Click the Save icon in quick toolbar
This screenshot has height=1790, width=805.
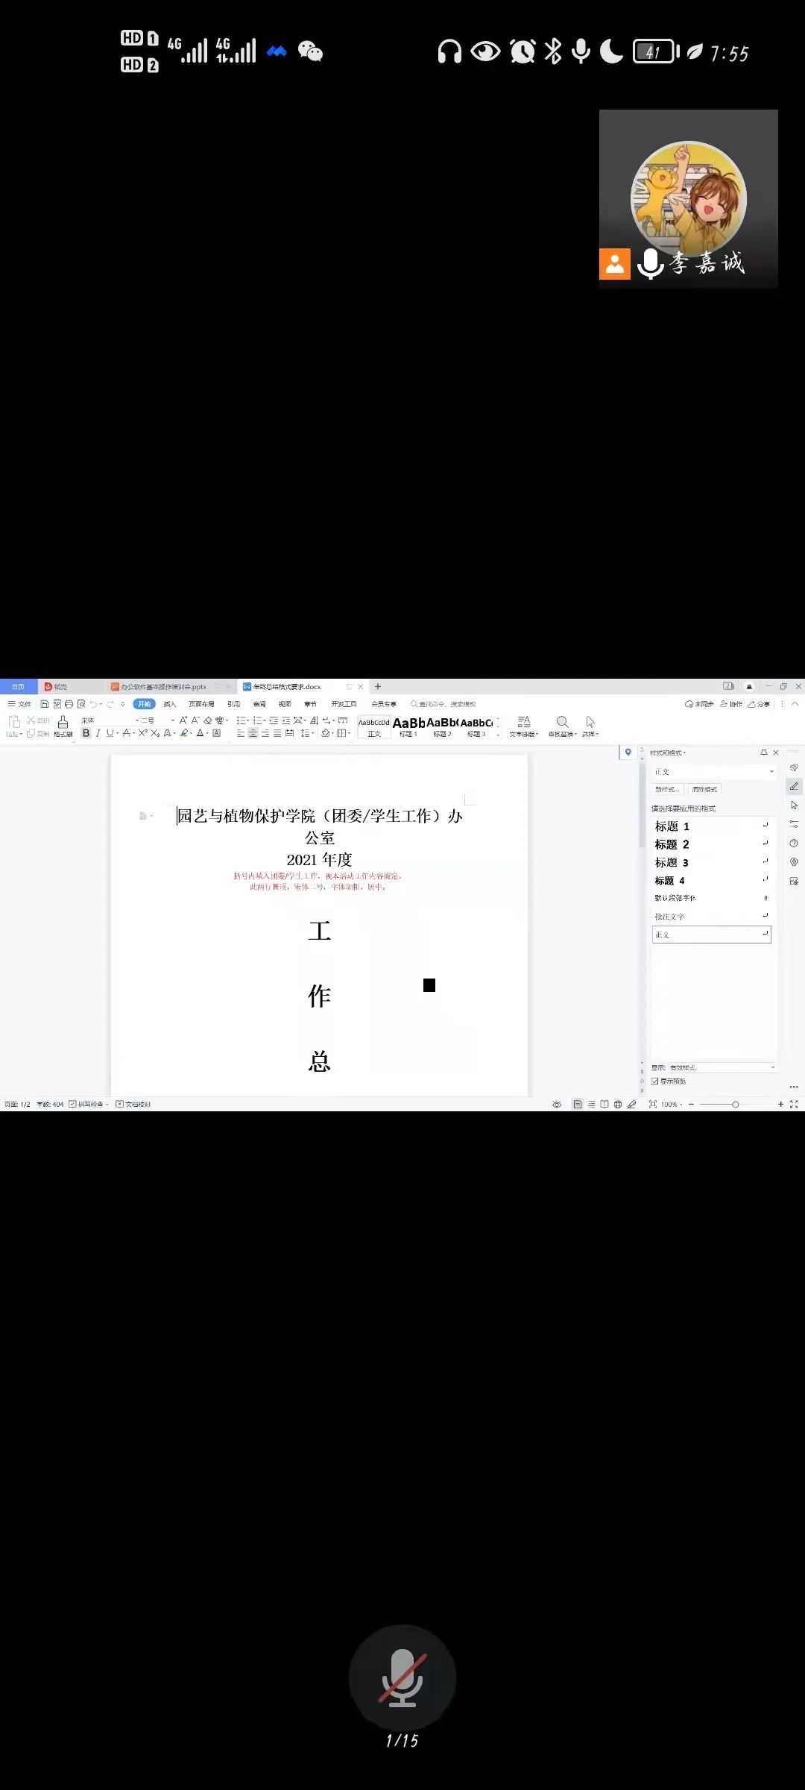pyautogui.click(x=45, y=704)
